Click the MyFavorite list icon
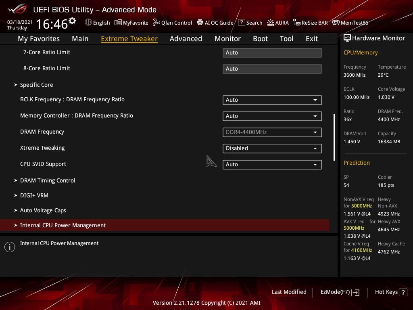Screen dimensions: 413x310 pyautogui.click(x=118, y=23)
